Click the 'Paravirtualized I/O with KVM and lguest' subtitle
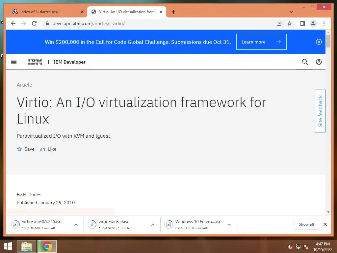 64,136
